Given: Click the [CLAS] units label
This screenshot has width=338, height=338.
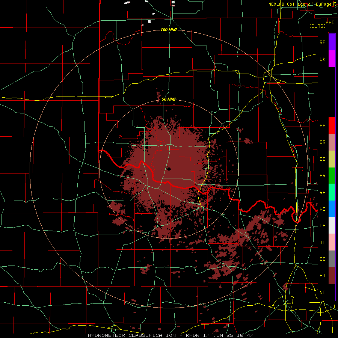Looking at the screenshot, I should coord(317,26).
